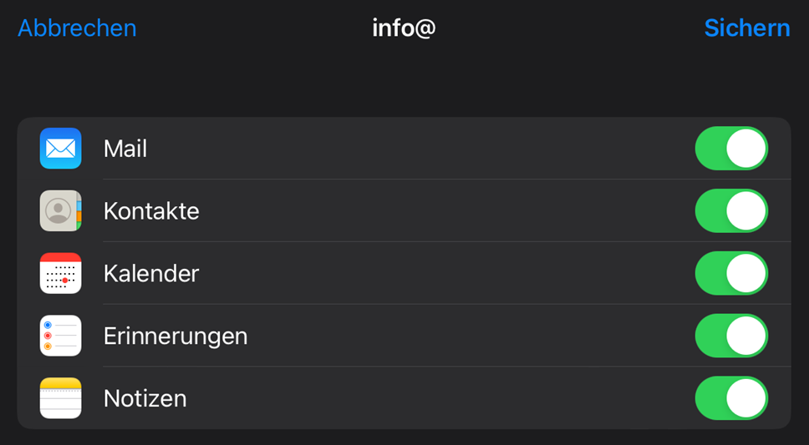Click the Erinnerungen text label
Image resolution: width=809 pixels, height=445 pixels.
click(x=176, y=336)
